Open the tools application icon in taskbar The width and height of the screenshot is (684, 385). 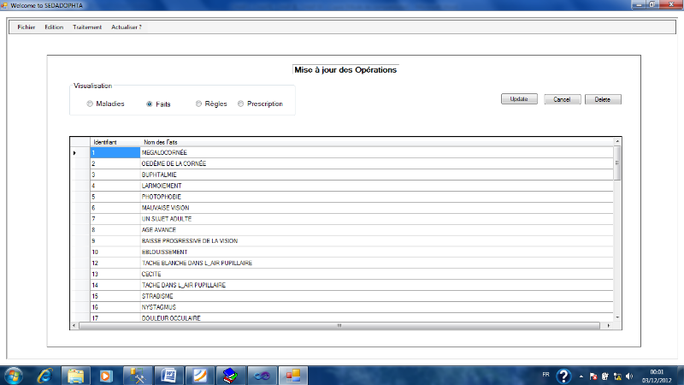point(138,376)
